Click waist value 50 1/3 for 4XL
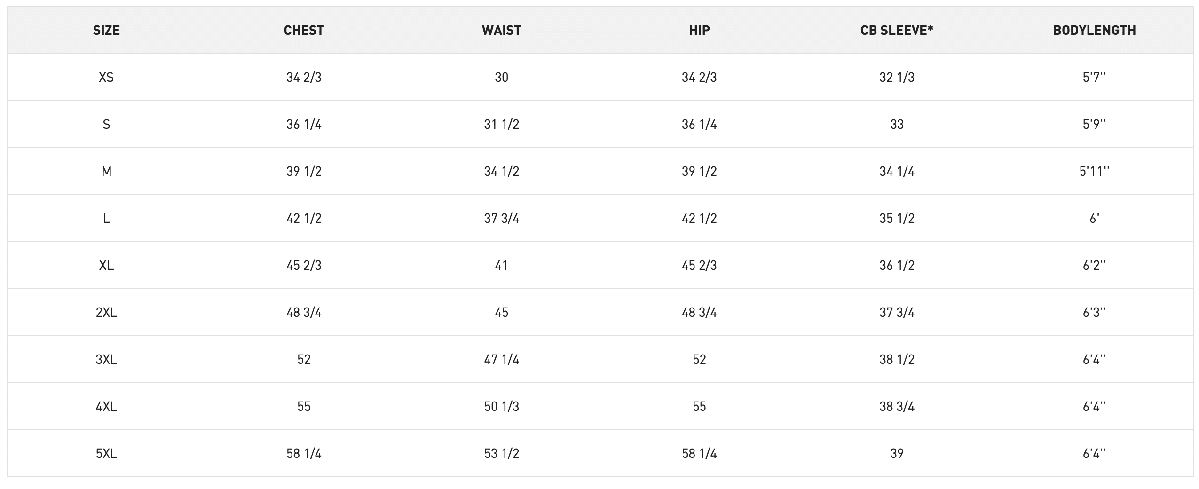This screenshot has height=489, width=1199. coord(501,406)
